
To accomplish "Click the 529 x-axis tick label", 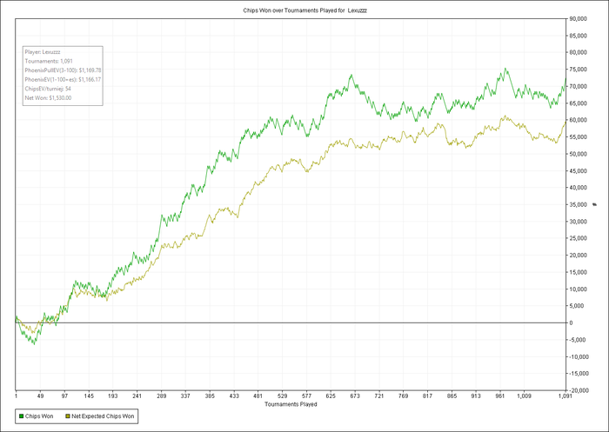I will (x=283, y=396).
